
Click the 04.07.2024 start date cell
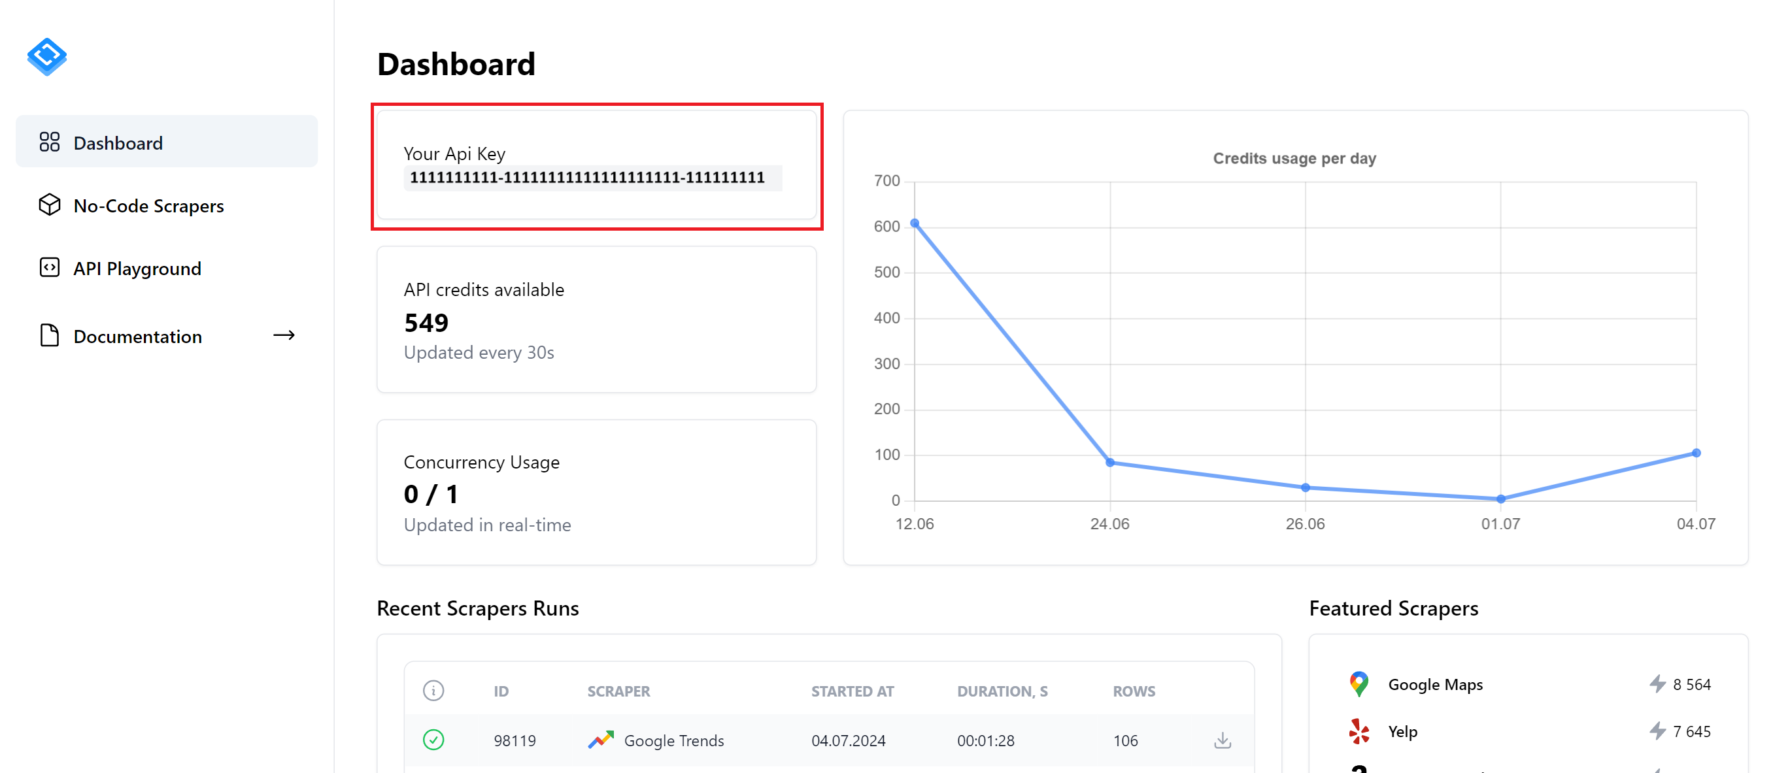pyautogui.click(x=849, y=741)
